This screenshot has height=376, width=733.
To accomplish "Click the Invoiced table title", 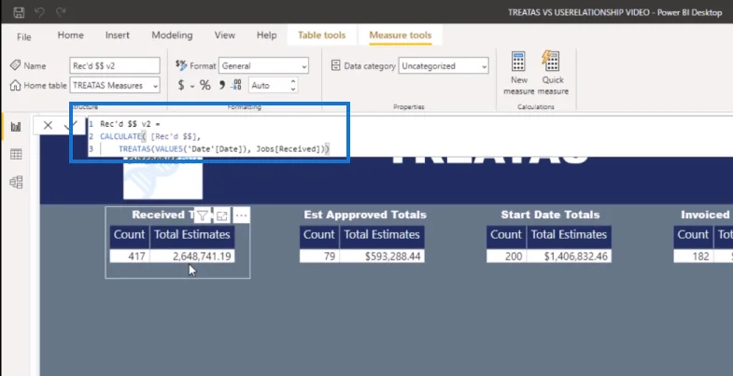I will pos(706,215).
